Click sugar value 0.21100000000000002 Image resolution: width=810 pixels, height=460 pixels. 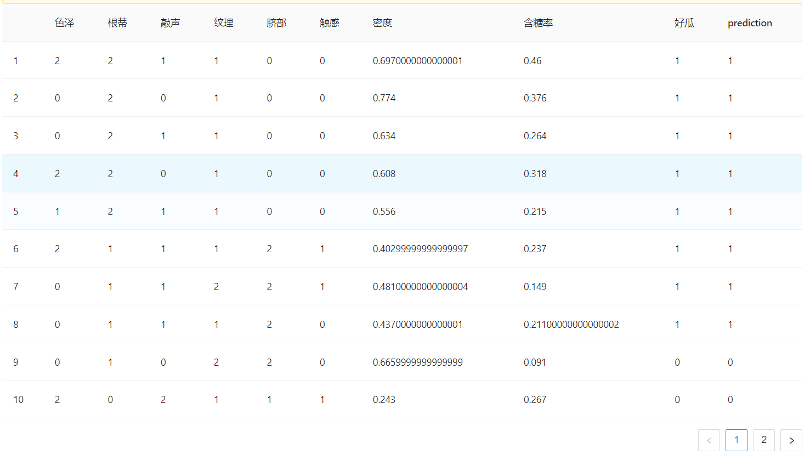pos(571,325)
